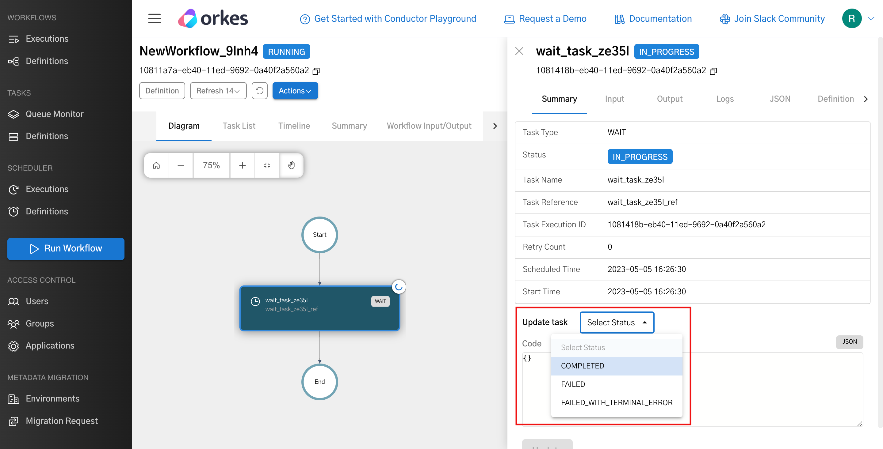The image size is (883, 449).
Task: Fit the diagram to the screen
Action: (x=267, y=165)
